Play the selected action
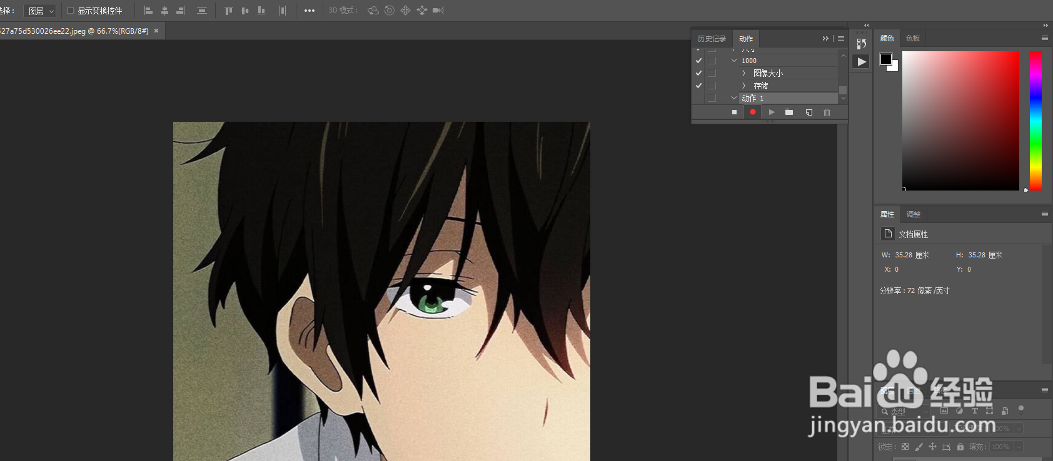This screenshot has width=1053, height=461. coord(772,112)
